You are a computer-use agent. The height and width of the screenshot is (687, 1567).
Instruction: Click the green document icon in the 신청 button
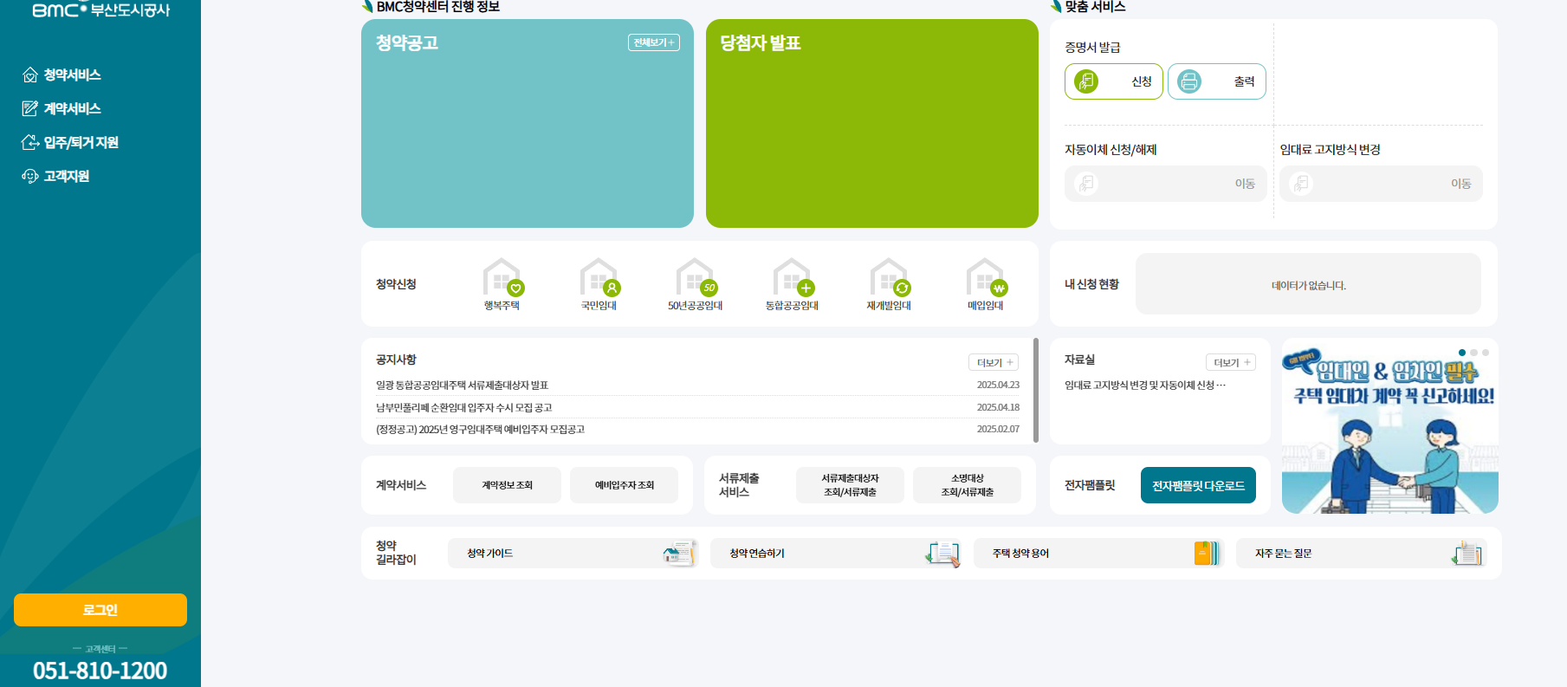coord(1086,81)
